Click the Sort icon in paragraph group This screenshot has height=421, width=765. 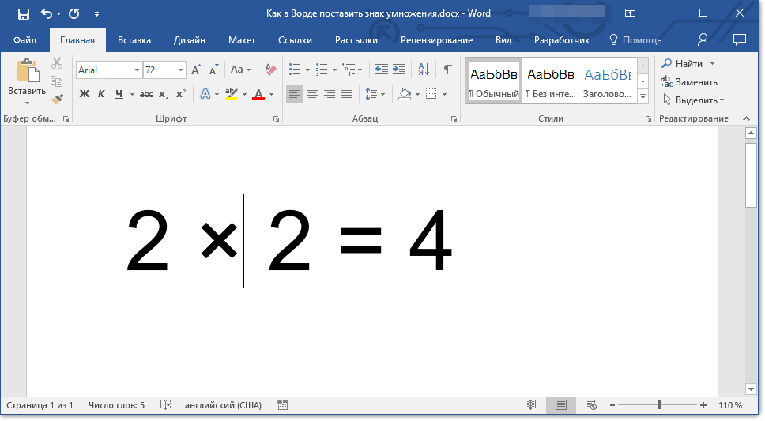click(x=424, y=70)
